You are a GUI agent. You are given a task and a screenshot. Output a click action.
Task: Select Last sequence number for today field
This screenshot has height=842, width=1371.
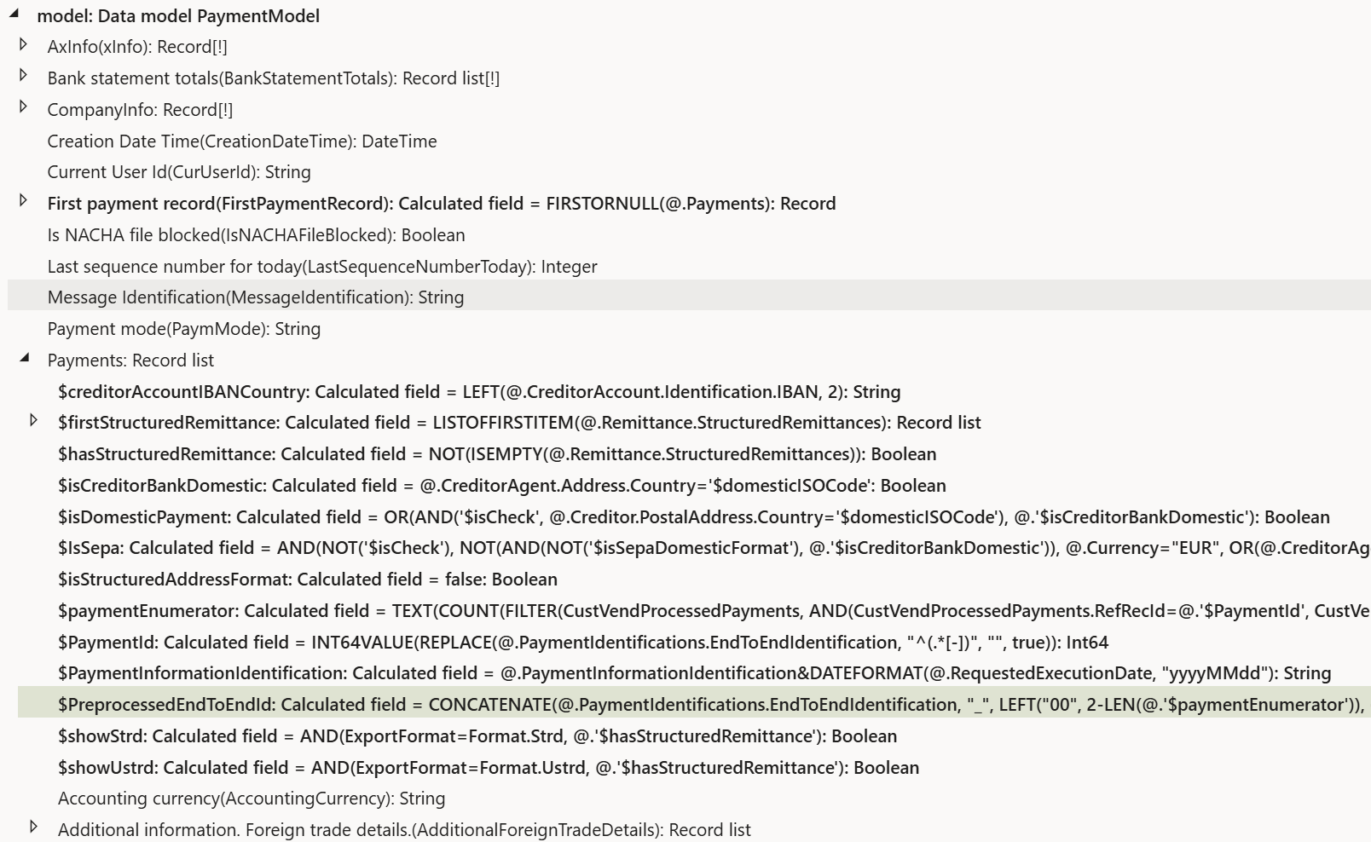(321, 267)
